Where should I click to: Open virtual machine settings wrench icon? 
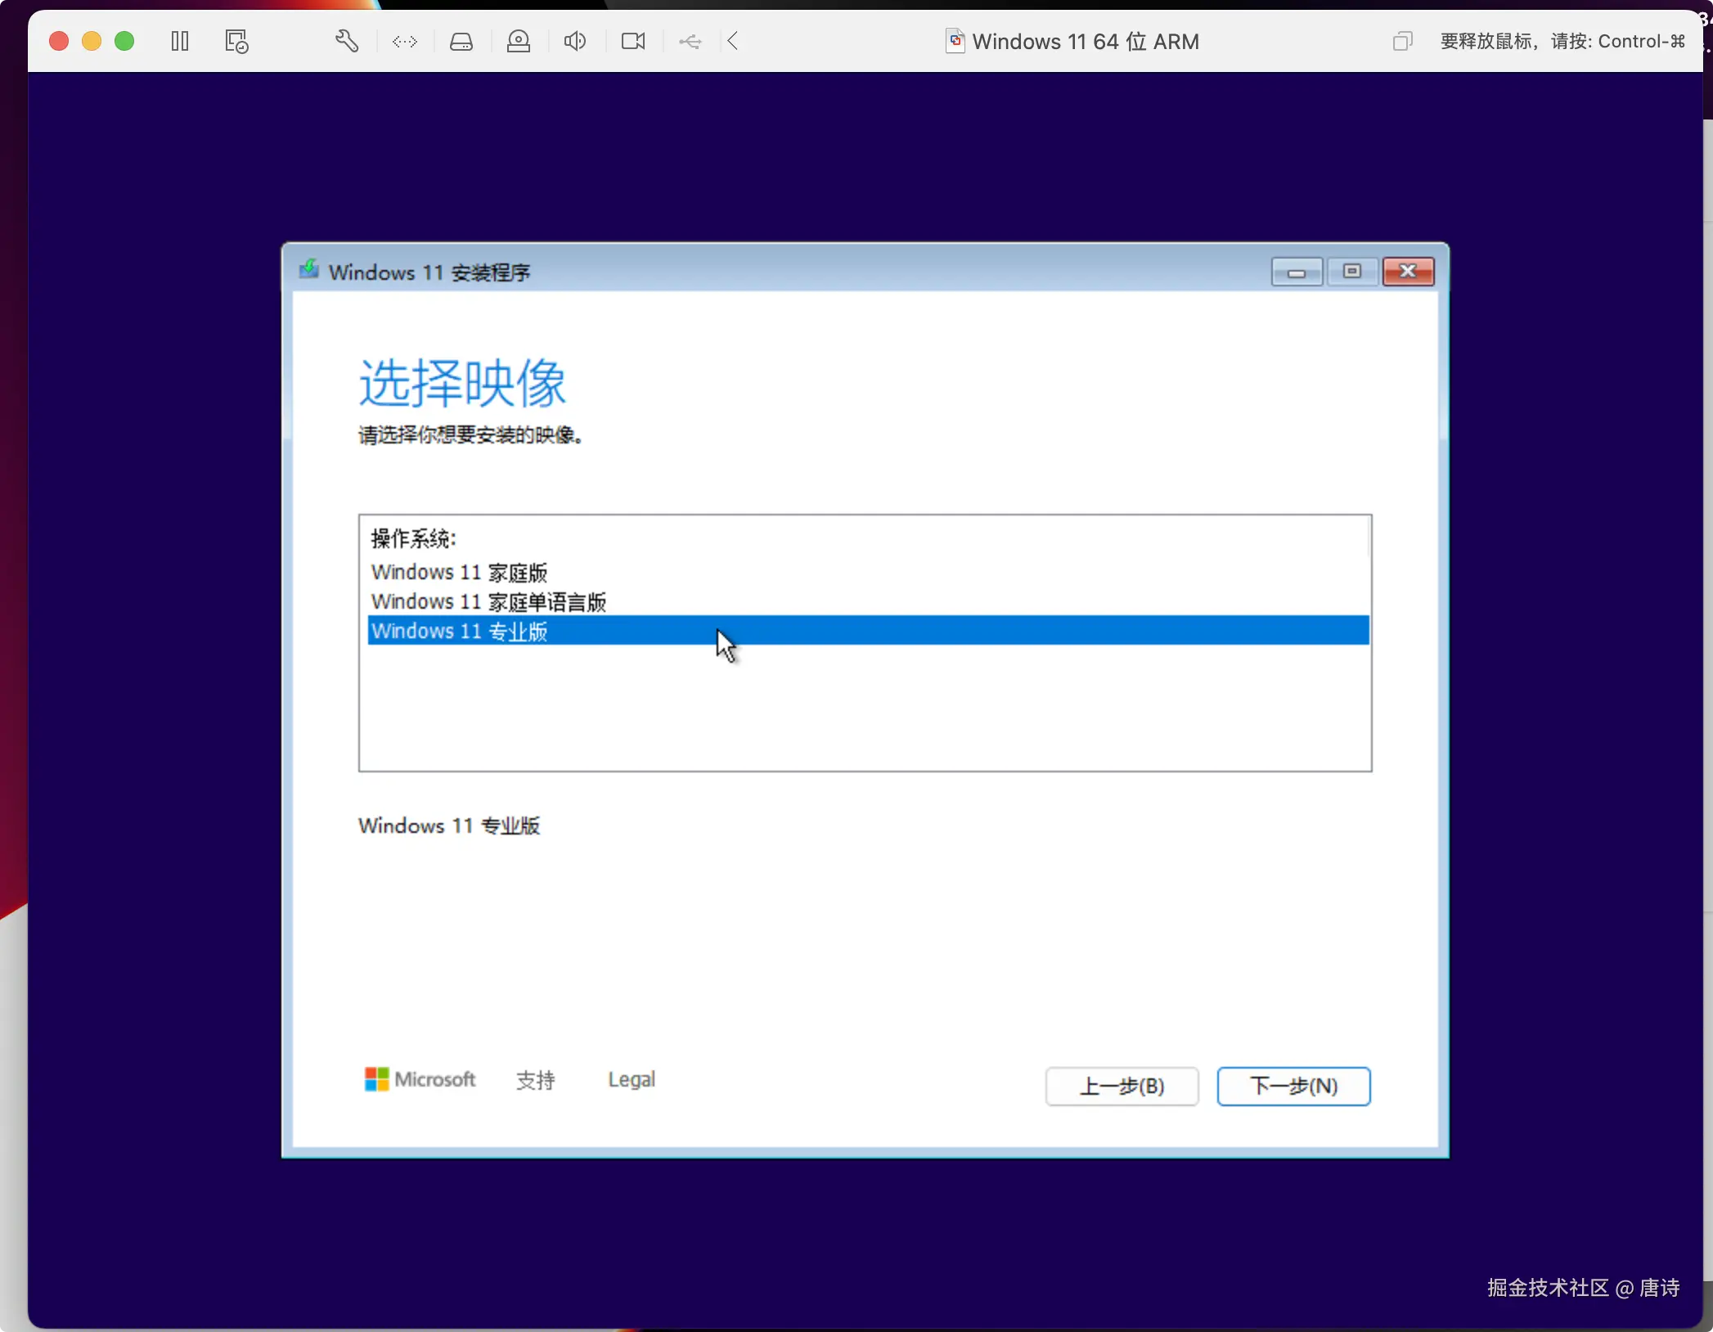347,41
